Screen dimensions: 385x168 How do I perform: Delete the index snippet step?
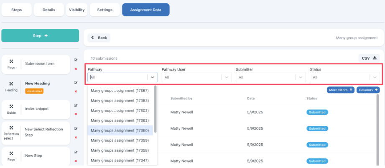(x=76, y=114)
